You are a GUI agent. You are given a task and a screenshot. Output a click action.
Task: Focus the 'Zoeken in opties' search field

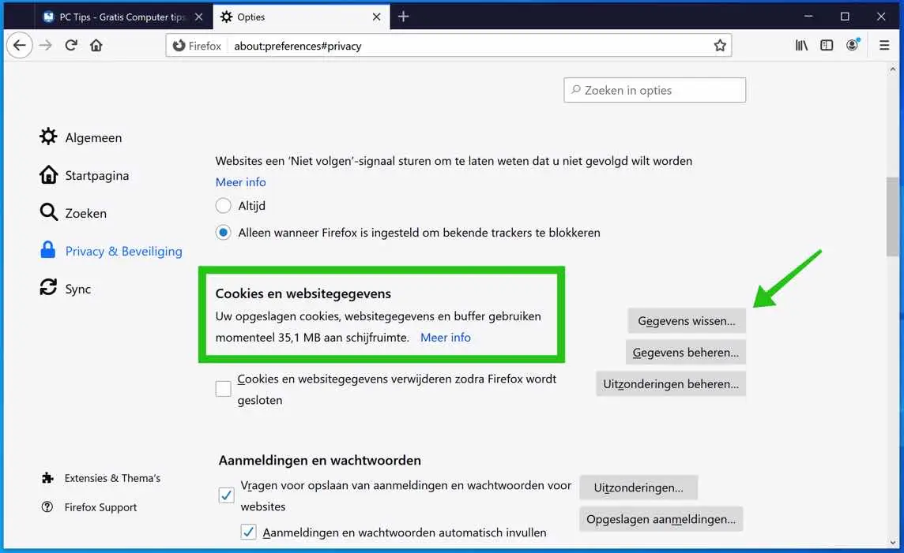654,91
